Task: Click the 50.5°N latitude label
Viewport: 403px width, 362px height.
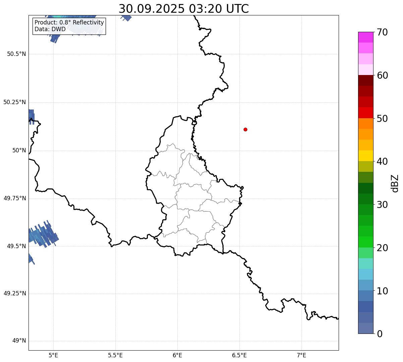Action: point(16,54)
